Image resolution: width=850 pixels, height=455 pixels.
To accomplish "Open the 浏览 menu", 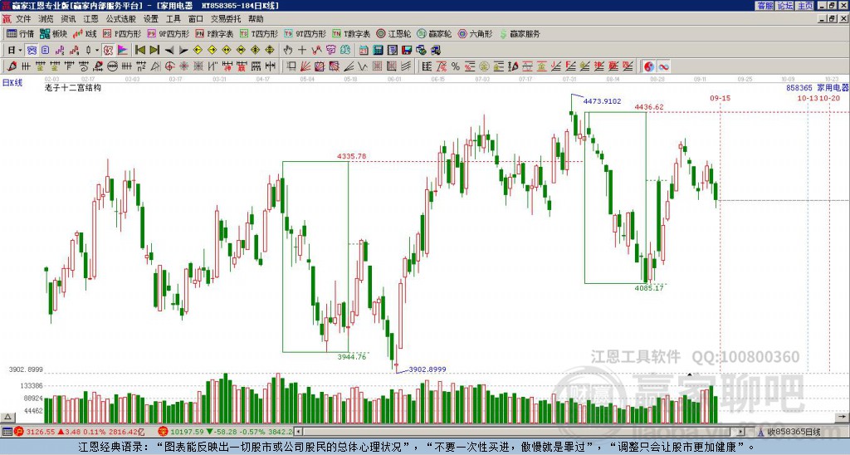I will point(46,19).
